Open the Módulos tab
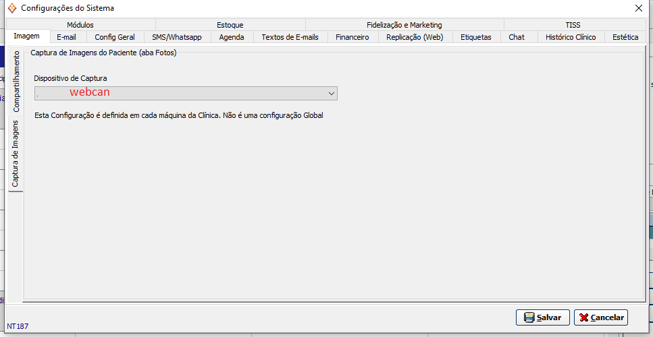 click(84, 25)
